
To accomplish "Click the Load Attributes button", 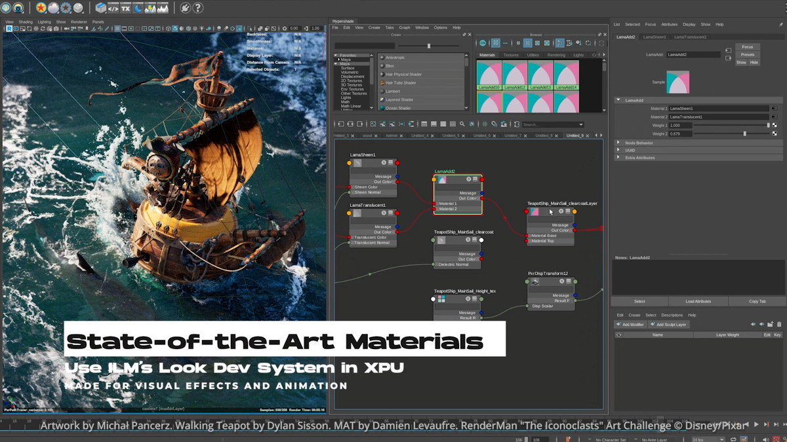I will 698,301.
